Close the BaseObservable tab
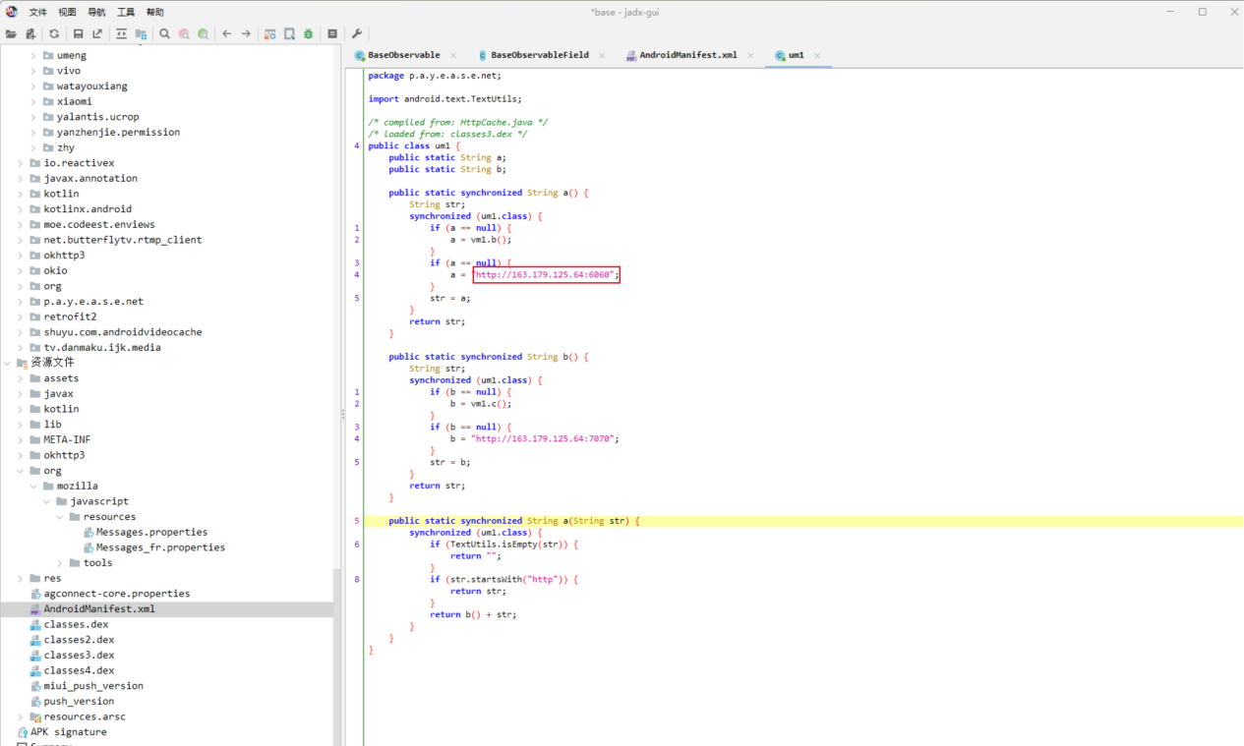The width and height of the screenshot is (1244, 746). click(x=452, y=55)
